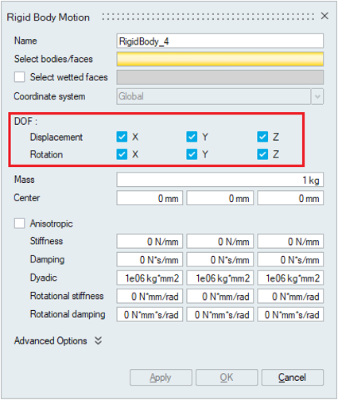Viewport: 338px width, 400px height.
Task: Click the Cancel button
Action: (293, 378)
